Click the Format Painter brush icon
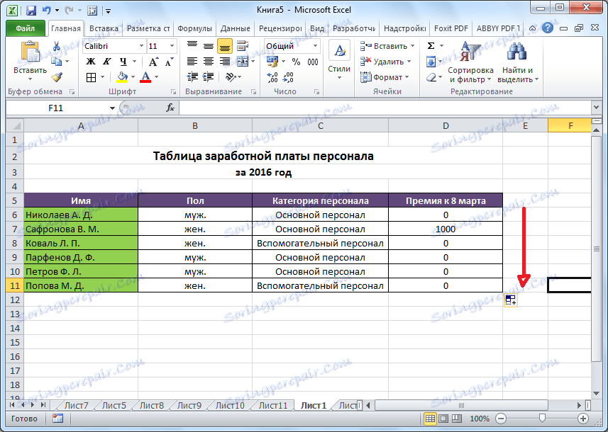This screenshot has height=432, width=608. 57,77
